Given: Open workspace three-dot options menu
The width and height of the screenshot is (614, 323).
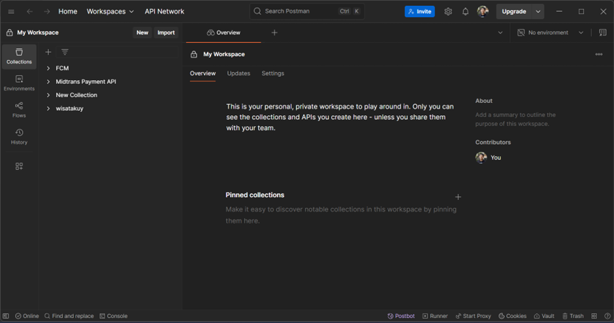Looking at the screenshot, I should pyautogui.click(x=599, y=54).
